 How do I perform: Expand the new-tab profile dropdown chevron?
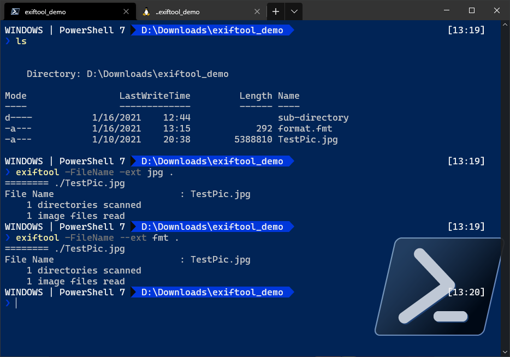pyautogui.click(x=294, y=11)
